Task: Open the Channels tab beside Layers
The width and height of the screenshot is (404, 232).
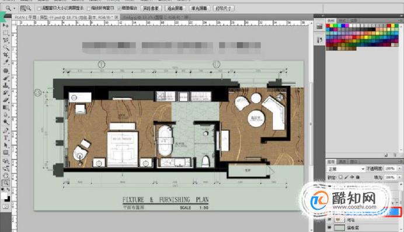Action: point(342,162)
